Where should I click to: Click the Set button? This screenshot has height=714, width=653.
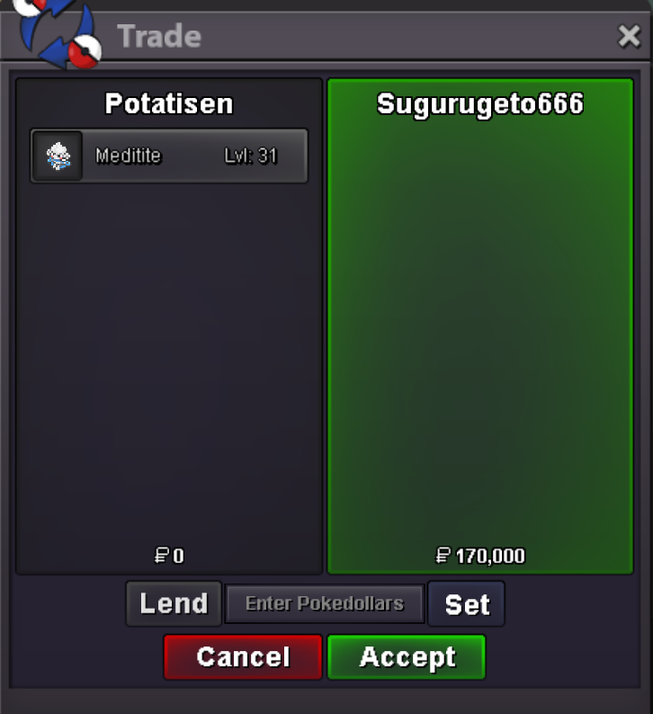(467, 604)
